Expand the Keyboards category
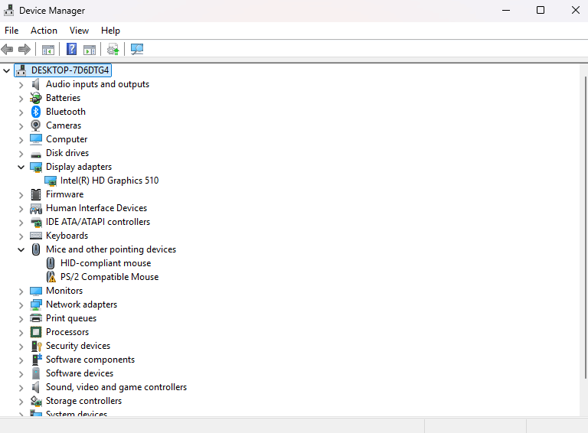The width and height of the screenshot is (588, 433). point(21,236)
